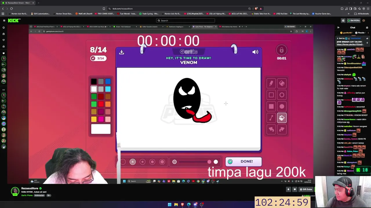Pick the yellow color swatch
Image resolution: width=371 pixels, height=208 pixels.
click(x=94, y=119)
